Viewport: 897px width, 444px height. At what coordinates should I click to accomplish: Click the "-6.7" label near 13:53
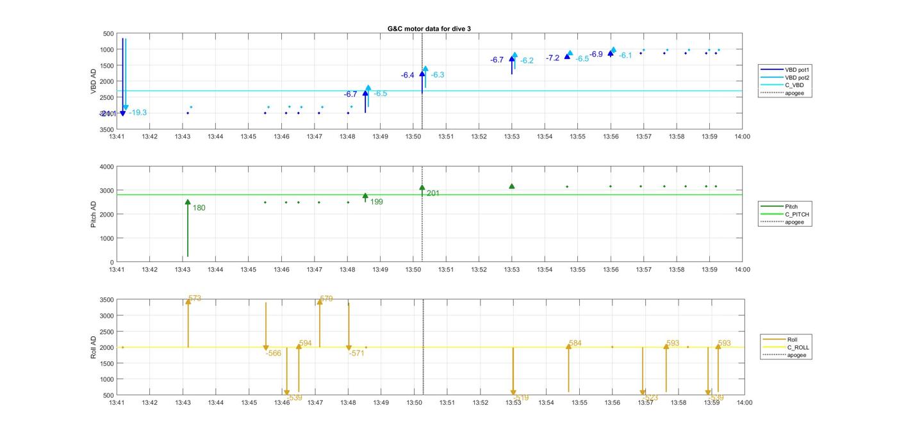pos(497,60)
